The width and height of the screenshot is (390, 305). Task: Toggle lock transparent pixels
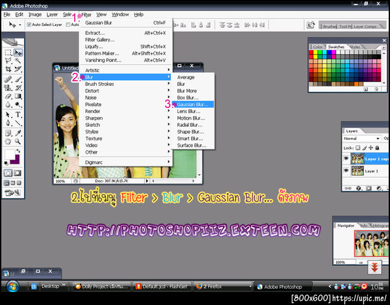[358, 148]
